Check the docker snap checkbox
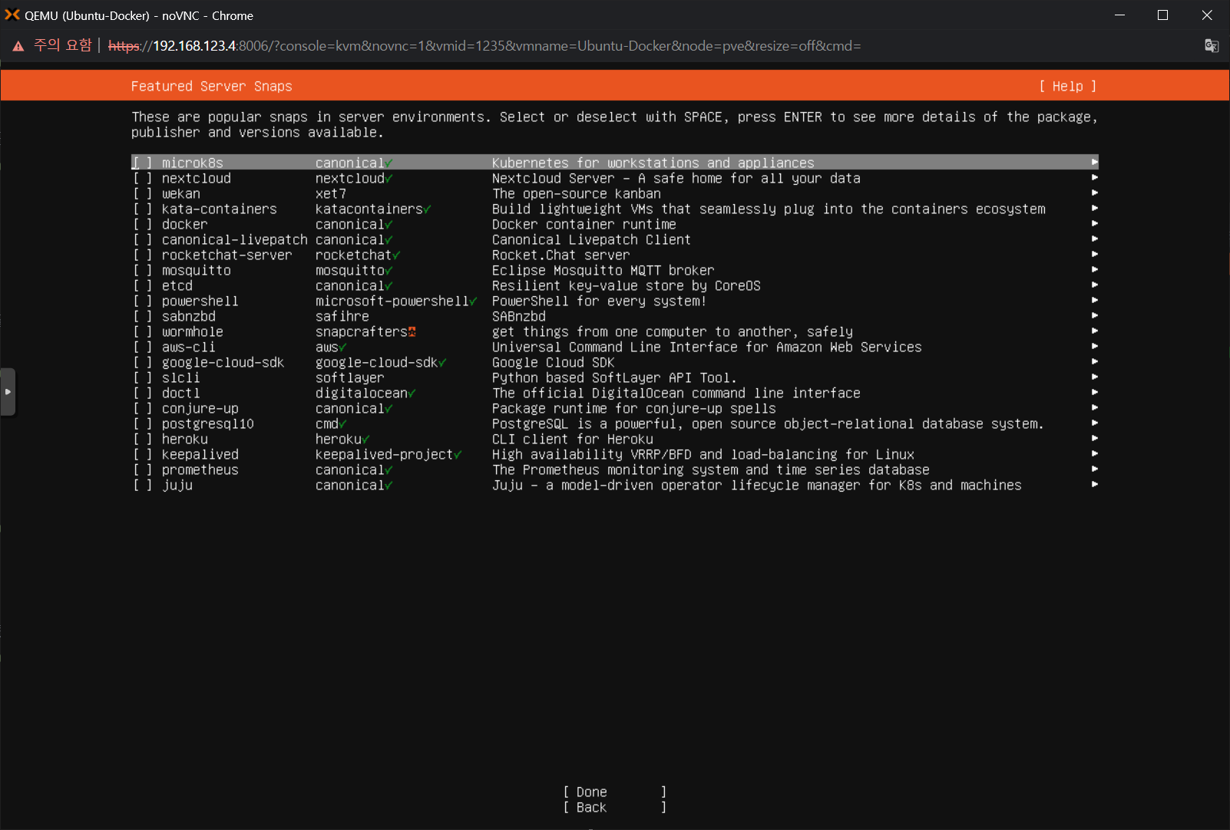The image size is (1230, 830). [x=142, y=224]
